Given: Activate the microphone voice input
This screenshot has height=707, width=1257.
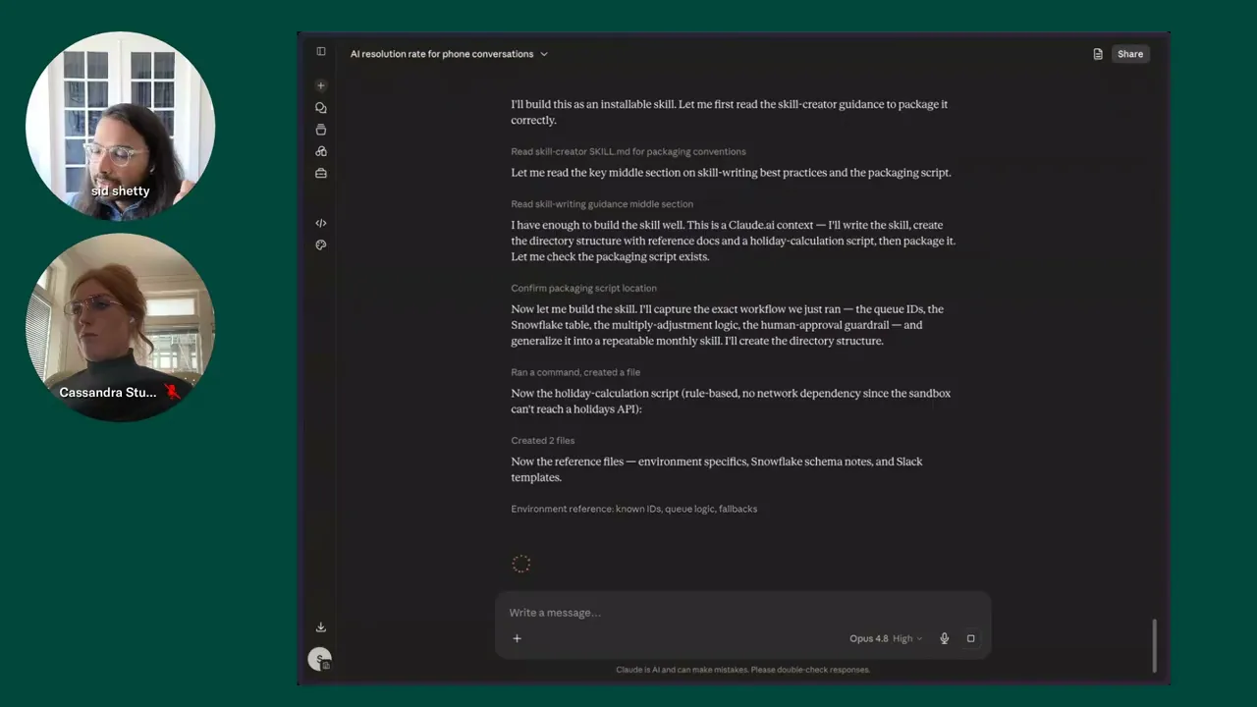Looking at the screenshot, I should [945, 638].
